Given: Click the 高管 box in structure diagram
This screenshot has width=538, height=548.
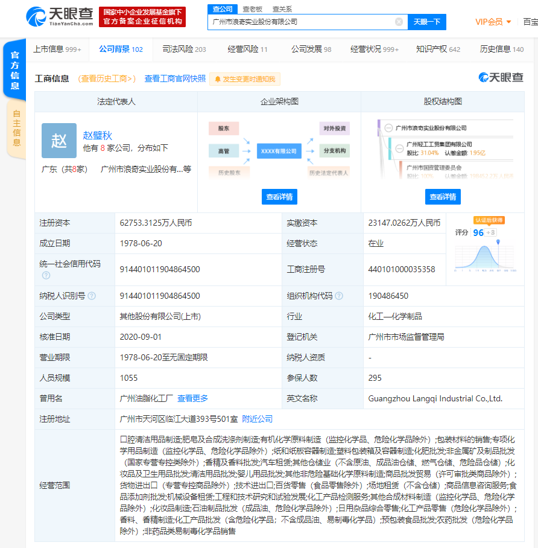Looking at the screenshot, I should click(224, 151).
